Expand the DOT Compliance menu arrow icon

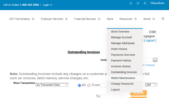click(x=33, y=19)
